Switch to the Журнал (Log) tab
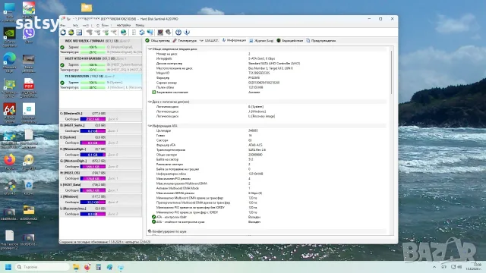 coord(261,40)
